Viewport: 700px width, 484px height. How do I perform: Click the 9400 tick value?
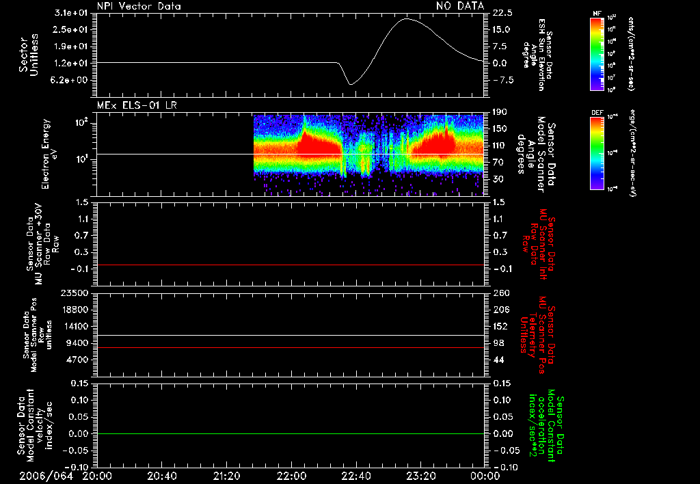[x=77, y=343]
